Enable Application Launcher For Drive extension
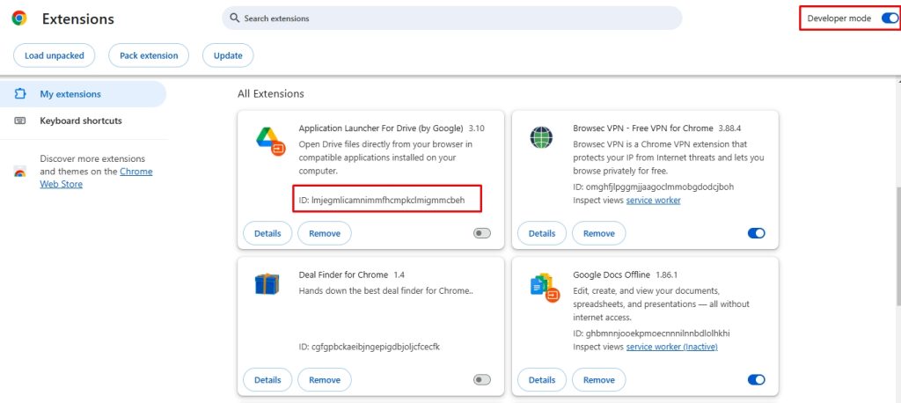 [482, 233]
